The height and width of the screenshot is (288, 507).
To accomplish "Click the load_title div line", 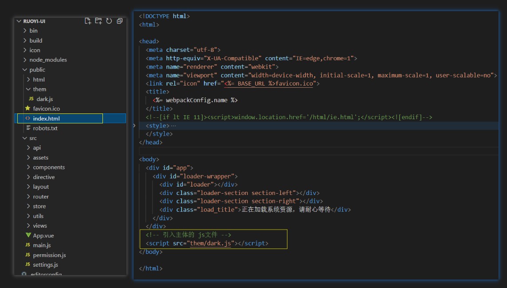I will pos(255,210).
